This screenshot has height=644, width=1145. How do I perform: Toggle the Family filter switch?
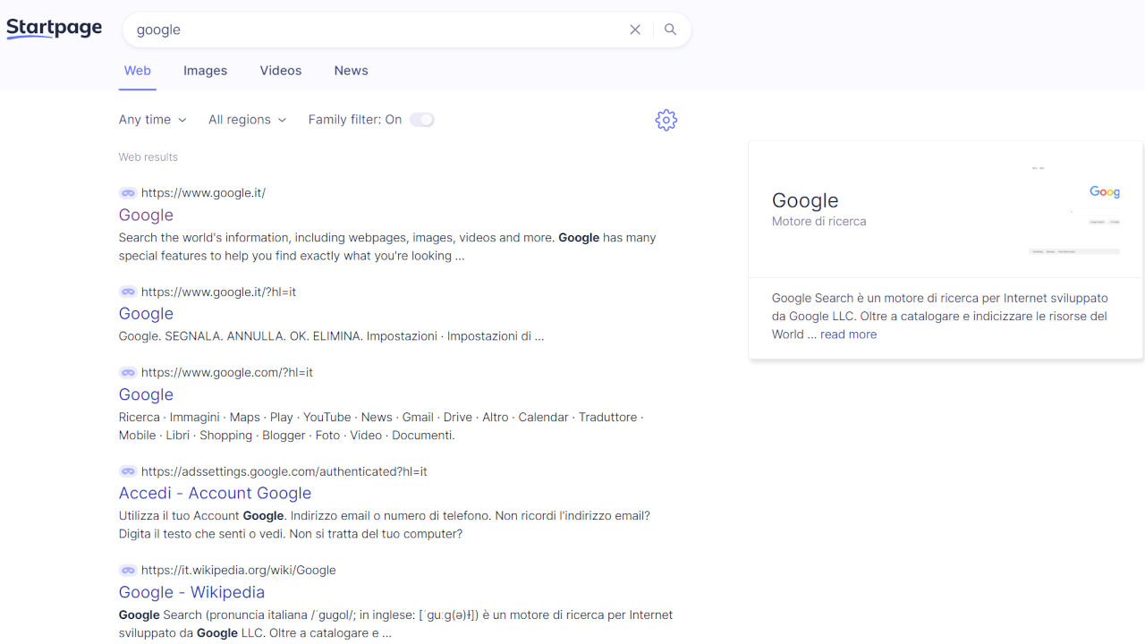tap(422, 120)
